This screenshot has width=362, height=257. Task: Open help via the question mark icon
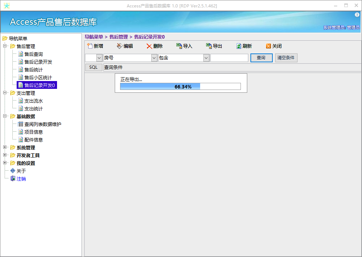pyautogui.click(x=357, y=15)
